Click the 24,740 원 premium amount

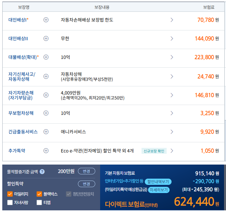point(208,76)
